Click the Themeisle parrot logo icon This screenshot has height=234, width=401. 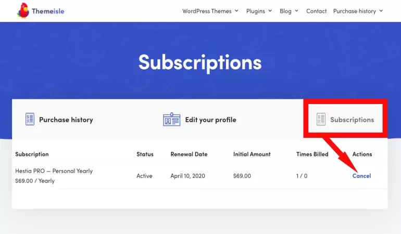click(23, 10)
